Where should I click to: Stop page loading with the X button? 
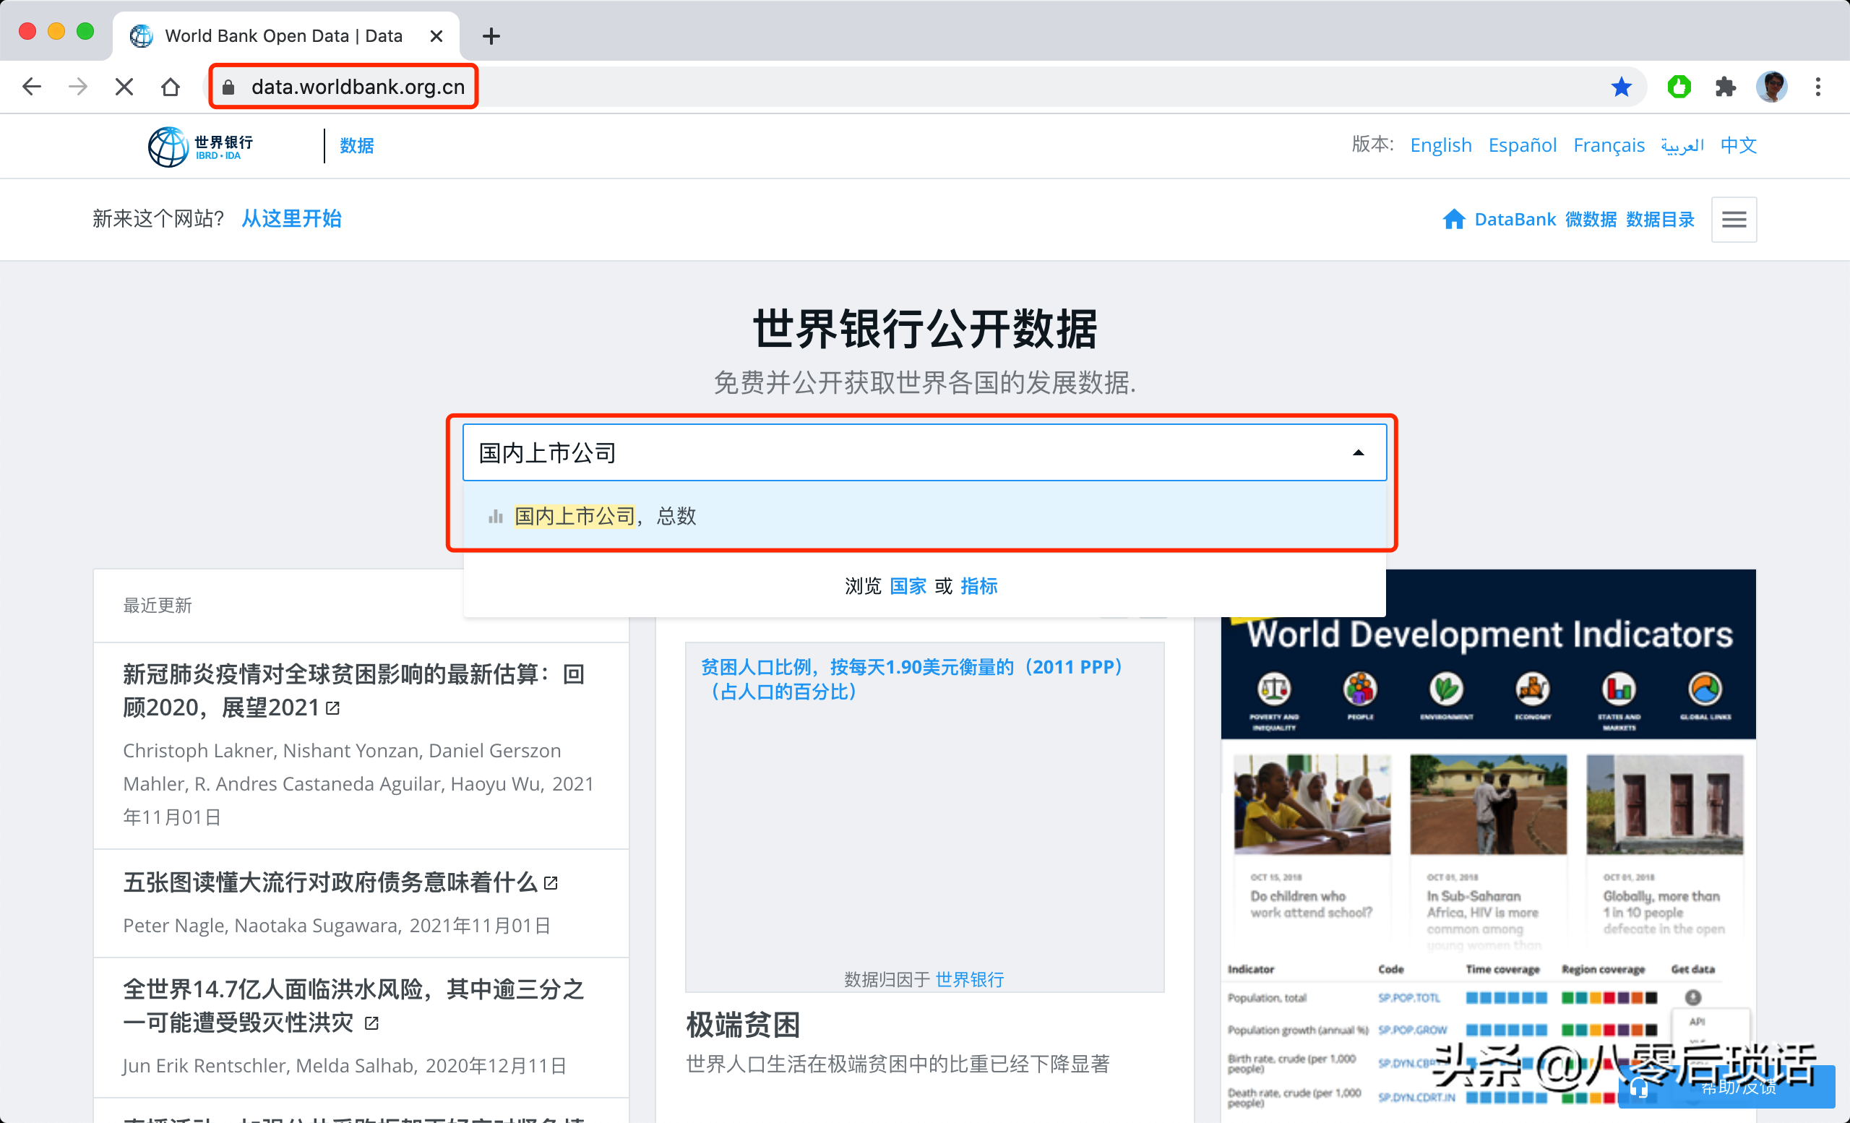click(x=124, y=87)
